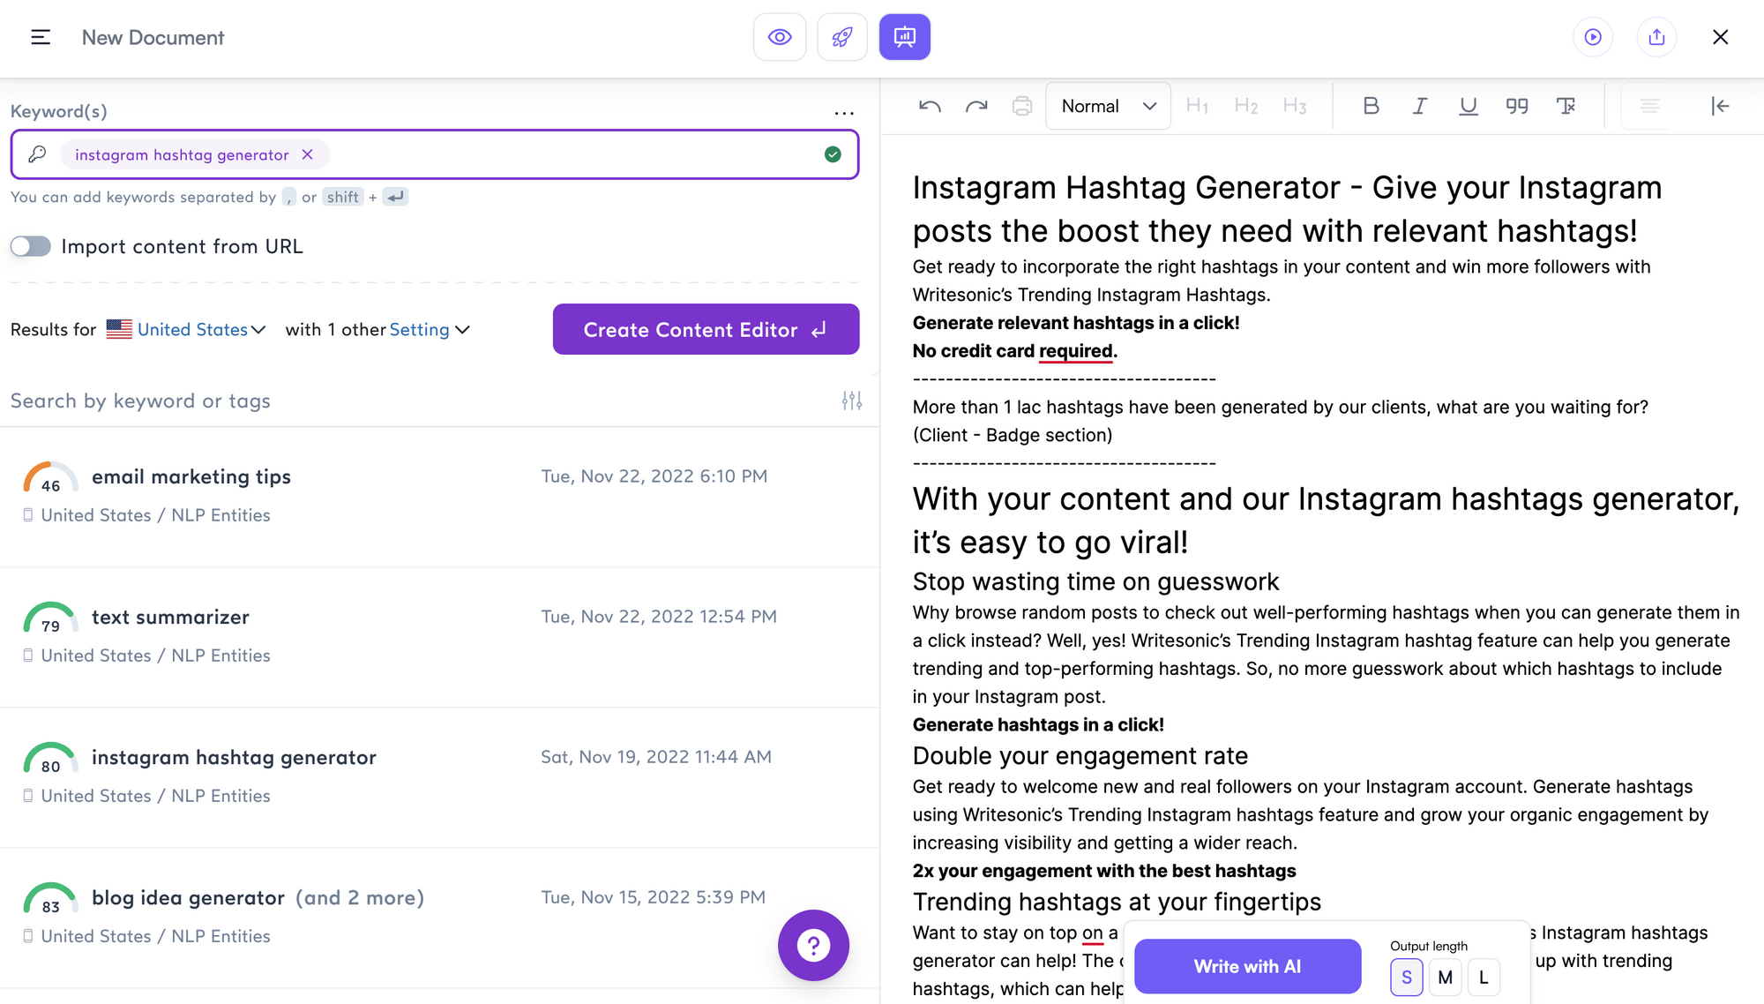Click the print icon in toolbar
The width and height of the screenshot is (1764, 1004).
pyautogui.click(x=1022, y=106)
